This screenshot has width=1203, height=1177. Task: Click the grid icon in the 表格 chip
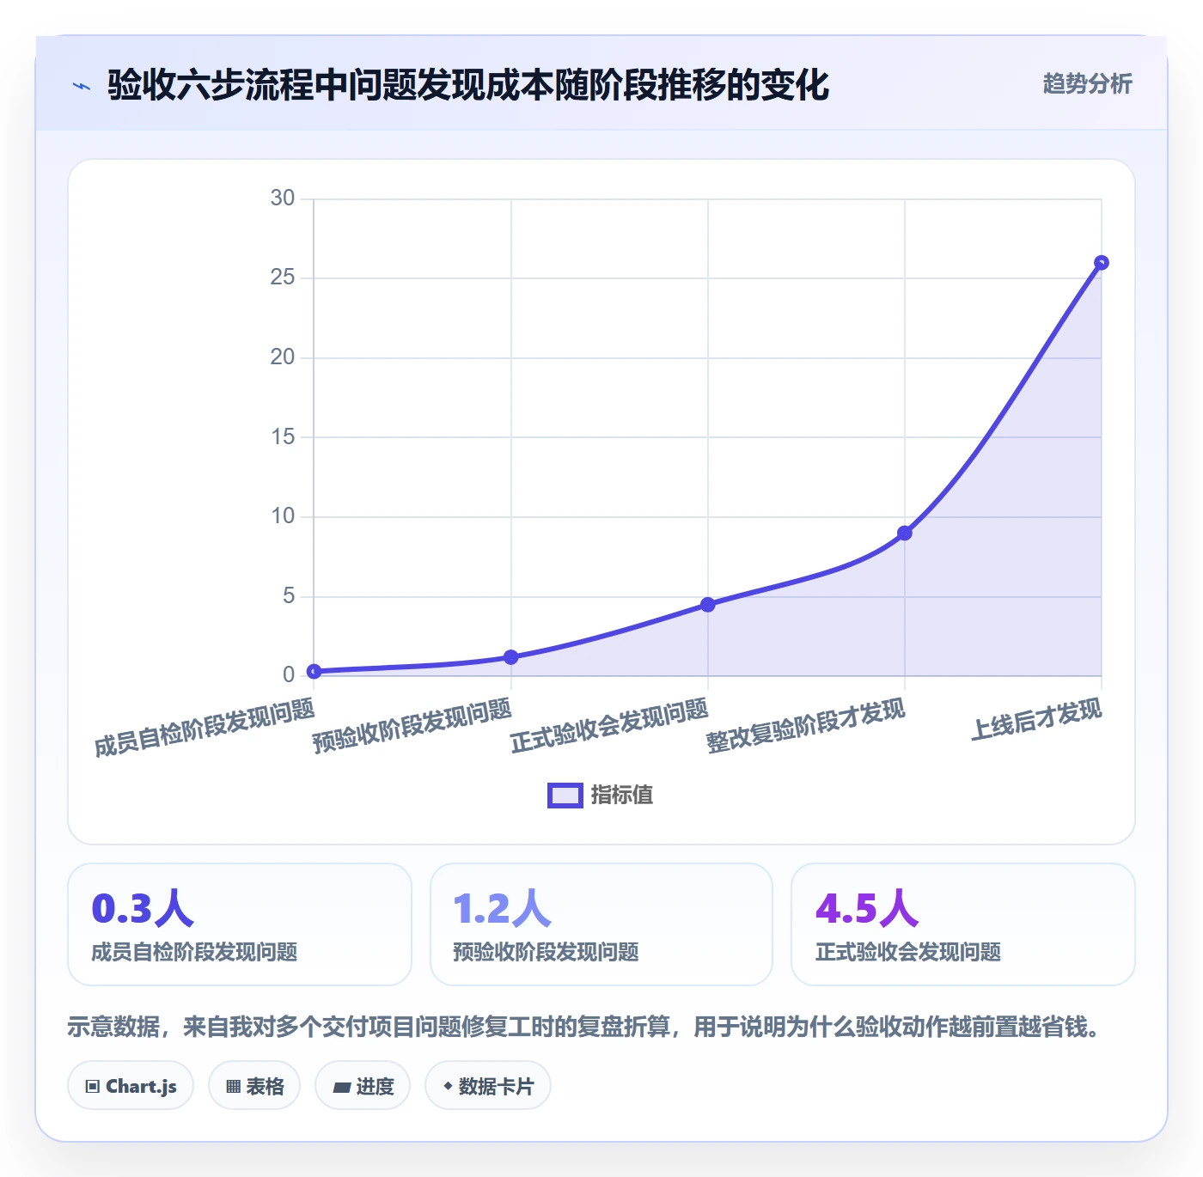[x=233, y=1087]
